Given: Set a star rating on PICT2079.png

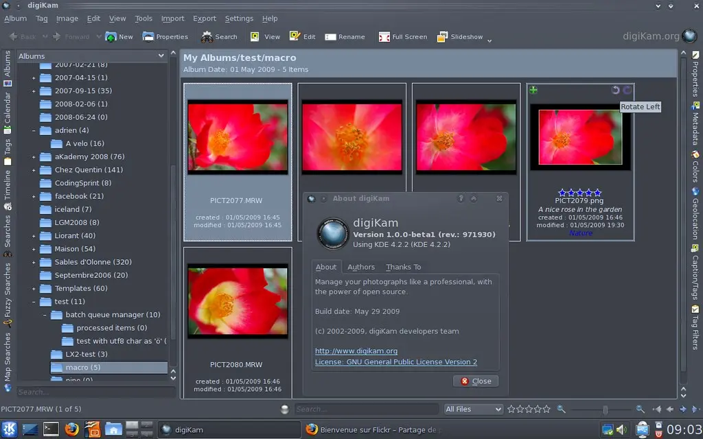Looking at the screenshot, I should [x=580, y=193].
